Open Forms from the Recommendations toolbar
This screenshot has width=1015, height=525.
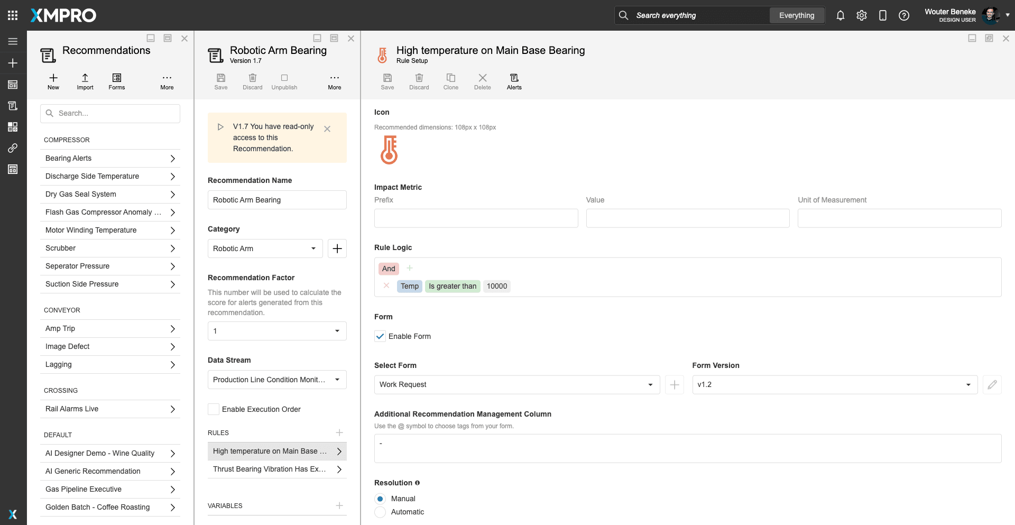tap(116, 78)
